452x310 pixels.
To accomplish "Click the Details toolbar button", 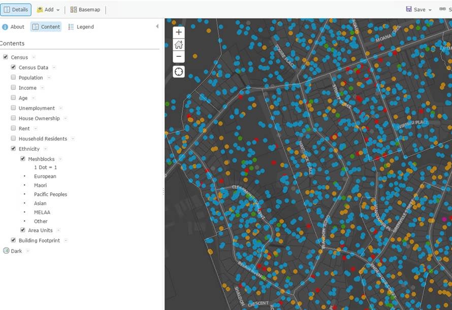I will [x=16, y=10].
